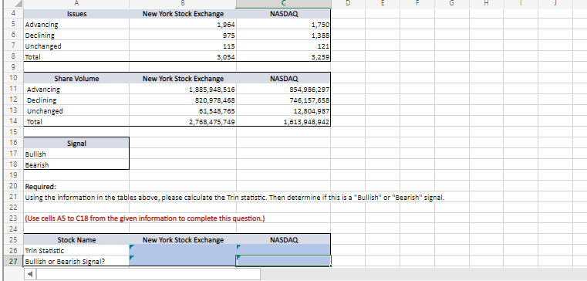This screenshot has height=281, width=587.
Task: Select column G header
Action: pos(452,4)
